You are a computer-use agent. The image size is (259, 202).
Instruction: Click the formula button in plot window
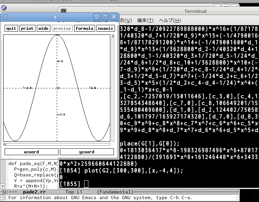click(x=84, y=28)
